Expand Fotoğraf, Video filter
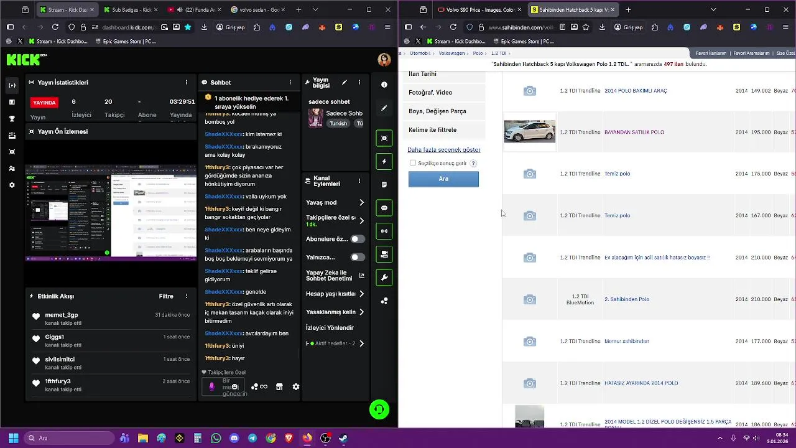The image size is (796, 448). click(445, 93)
